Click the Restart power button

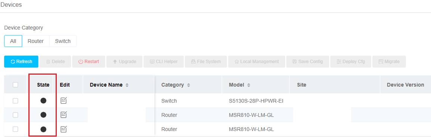tap(89, 62)
